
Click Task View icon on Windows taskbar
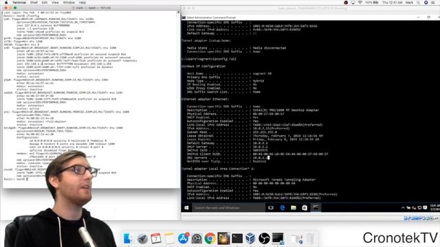pyautogui.click(x=271, y=207)
